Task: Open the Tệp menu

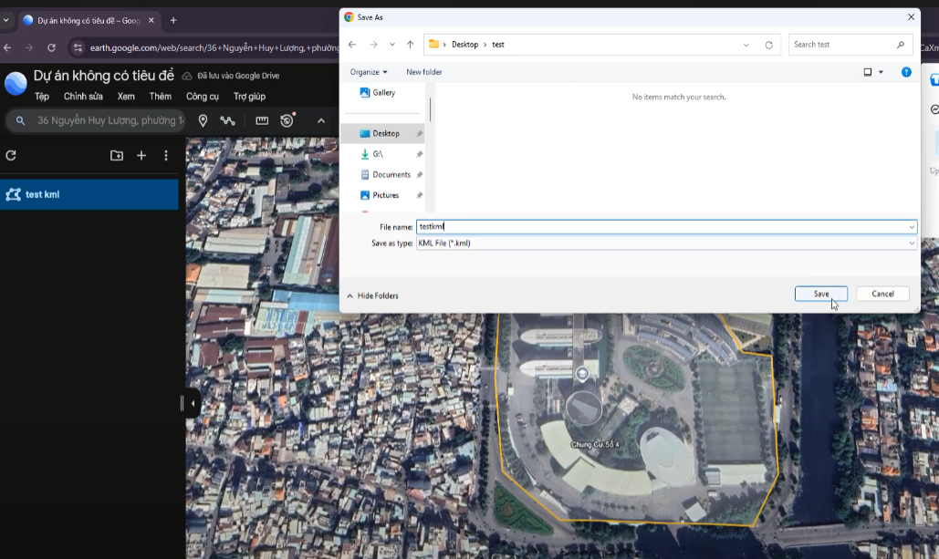Action: [x=42, y=97]
